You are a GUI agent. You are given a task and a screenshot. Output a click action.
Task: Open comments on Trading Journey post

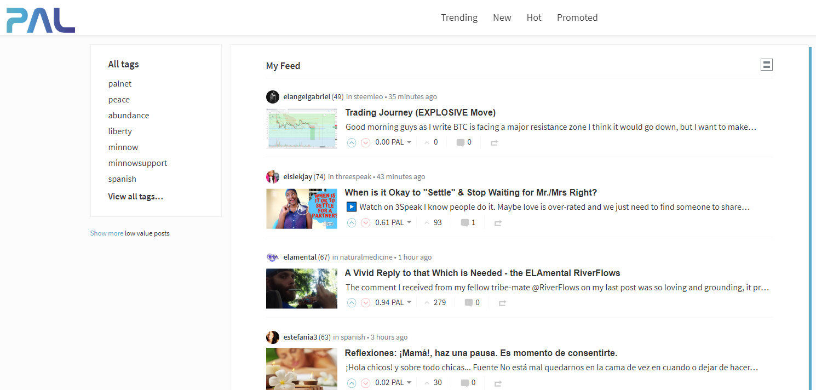coord(464,142)
